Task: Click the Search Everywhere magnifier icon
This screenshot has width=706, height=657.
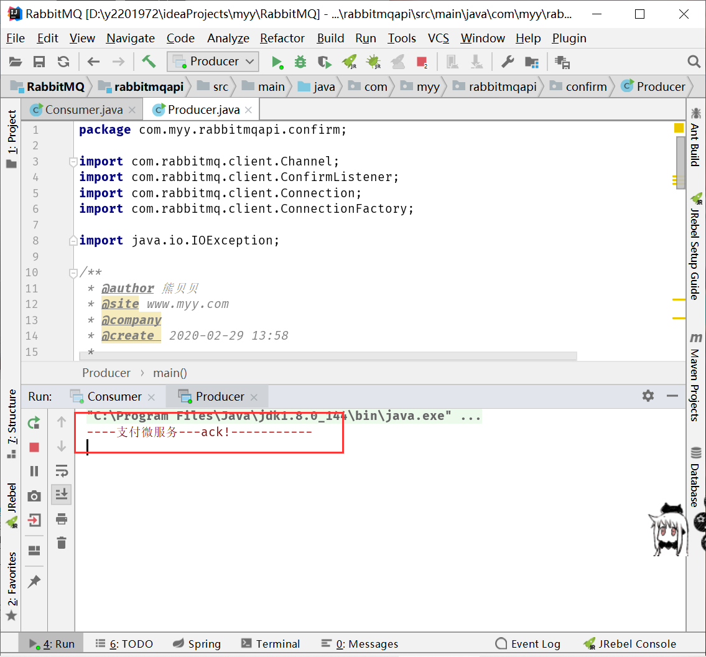Action: pyautogui.click(x=694, y=62)
